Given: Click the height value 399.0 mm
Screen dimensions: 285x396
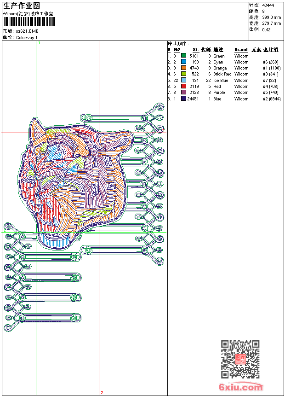Looking at the screenshot, I should (271, 17).
